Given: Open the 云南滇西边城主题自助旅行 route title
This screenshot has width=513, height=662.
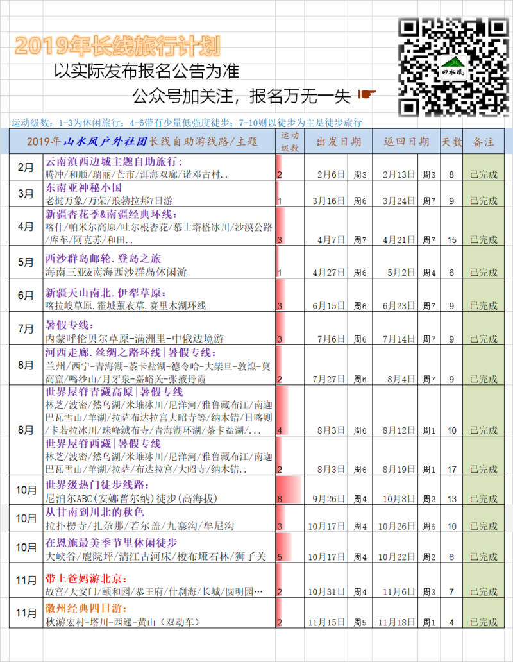Looking at the screenshot, I should 114,162.
